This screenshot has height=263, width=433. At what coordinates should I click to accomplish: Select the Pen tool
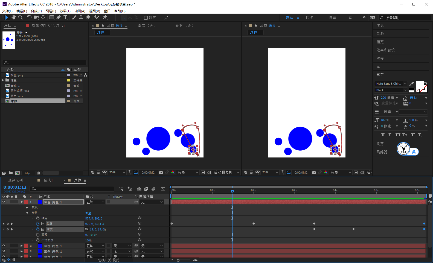(59, 17)
